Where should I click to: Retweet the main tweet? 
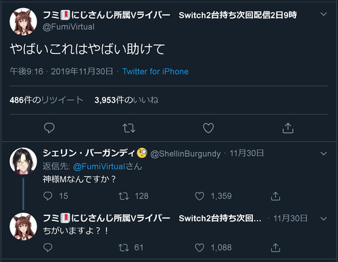[128, 128]
